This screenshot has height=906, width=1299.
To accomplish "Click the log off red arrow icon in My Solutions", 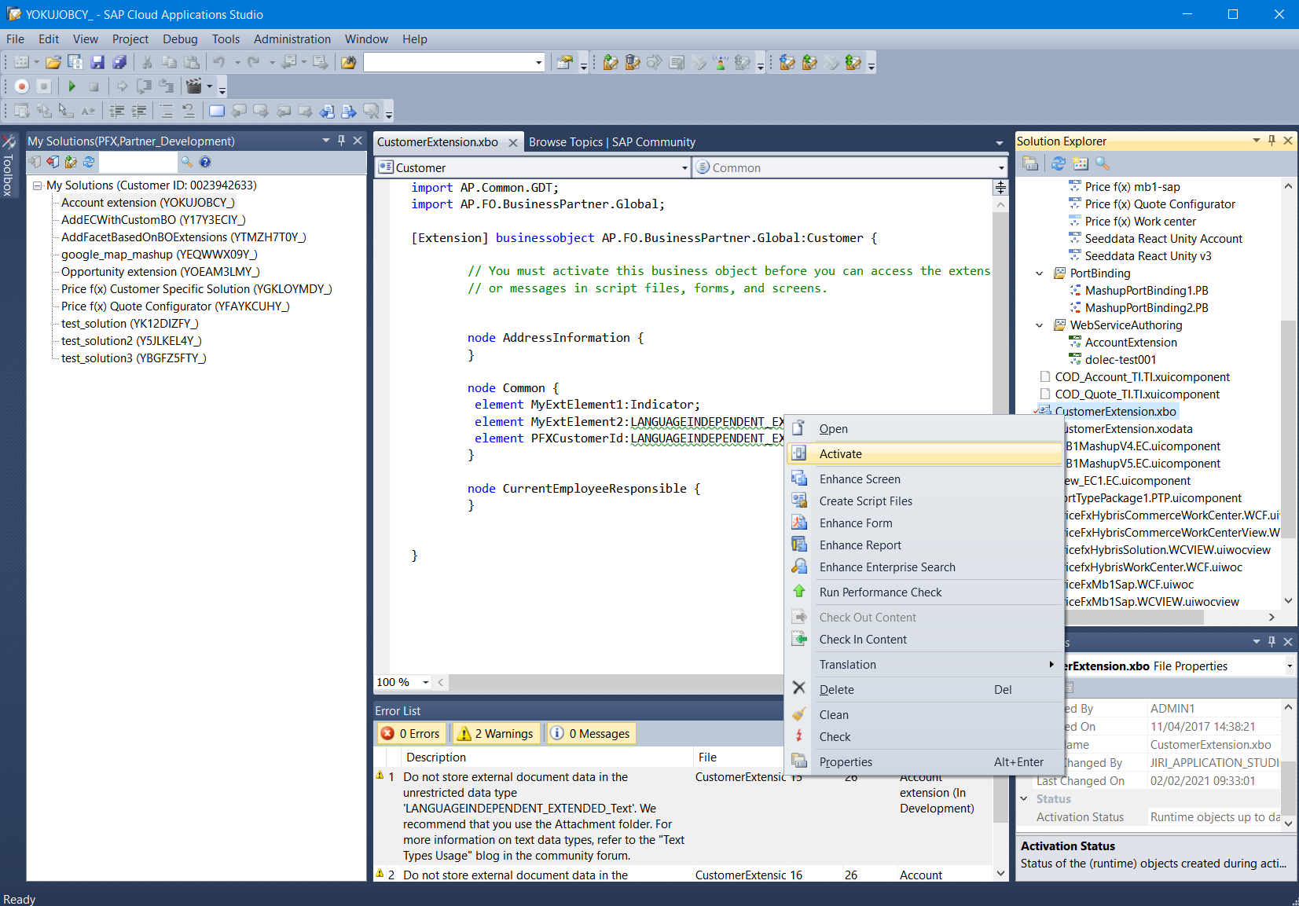I will tap(53, 162).
